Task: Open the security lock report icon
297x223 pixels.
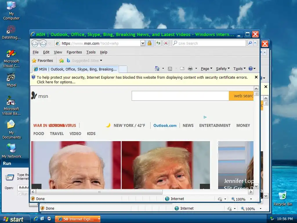Action: 149,43
